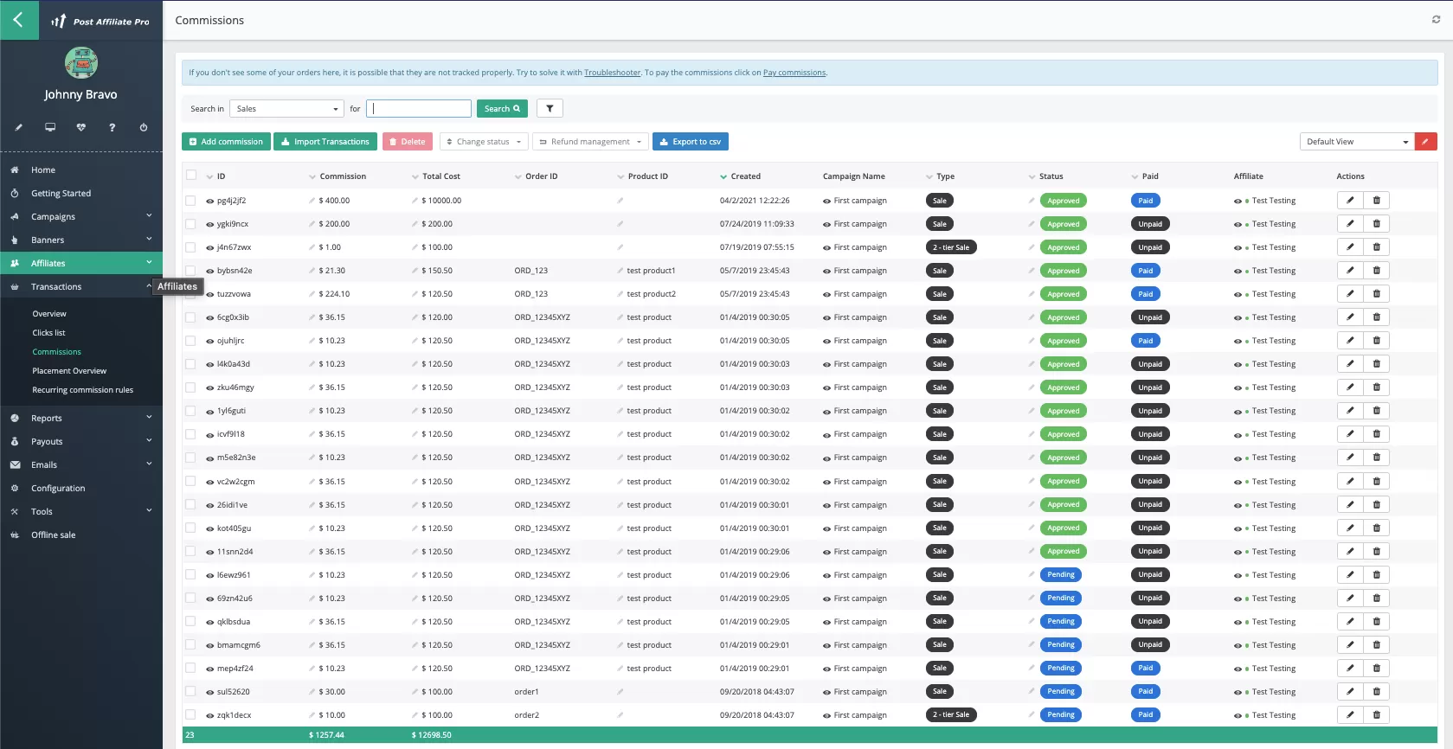This screenshot has height=749, width=1453.
Task: Click the refresh icon at top right
Action: (1436, 20)
